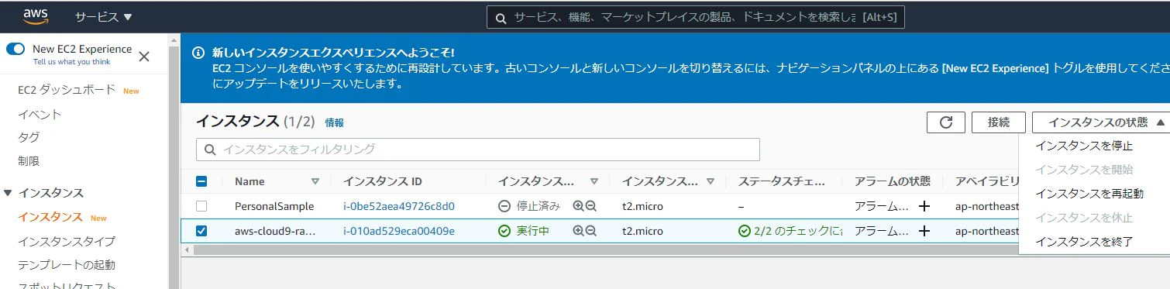The height and width of the screenshot is (289, 1170).
Task: Click the 2/2 のチェック status cell
Action: pyautogui.click(x=790, y=231)
